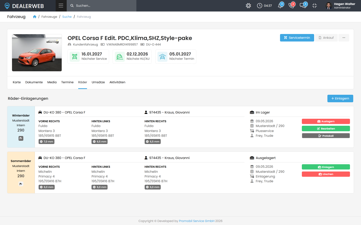Viewport: 361px width, 225px height.
Task: Open Fahrzeuge breadcrumb link
Action: tap(49, 17)
